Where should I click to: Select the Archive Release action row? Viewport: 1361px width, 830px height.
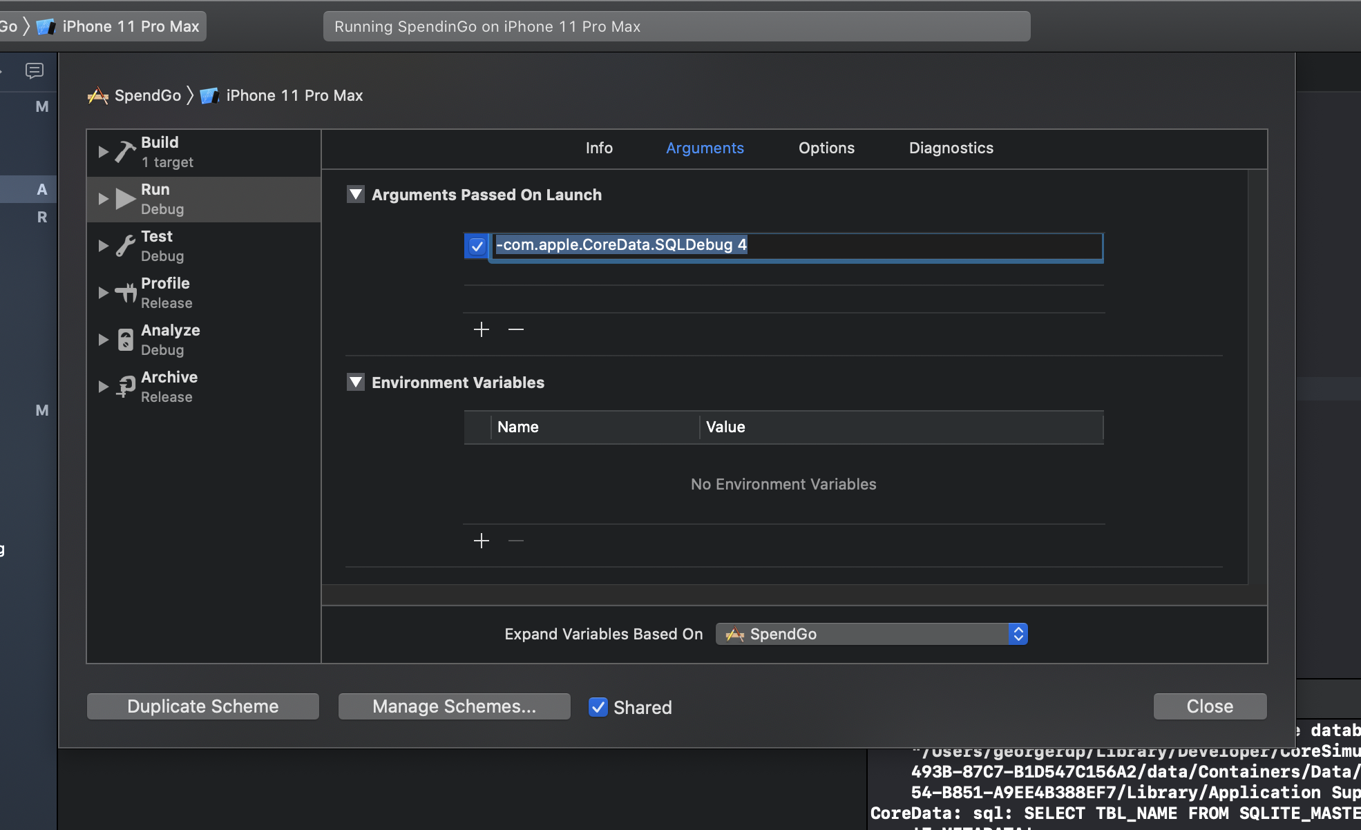tap(204, 387)
